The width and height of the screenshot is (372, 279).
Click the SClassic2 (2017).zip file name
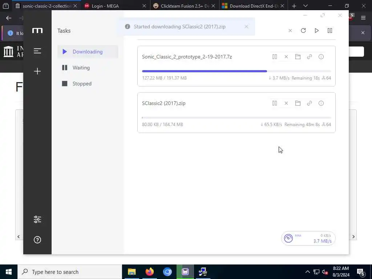[164, 103]
